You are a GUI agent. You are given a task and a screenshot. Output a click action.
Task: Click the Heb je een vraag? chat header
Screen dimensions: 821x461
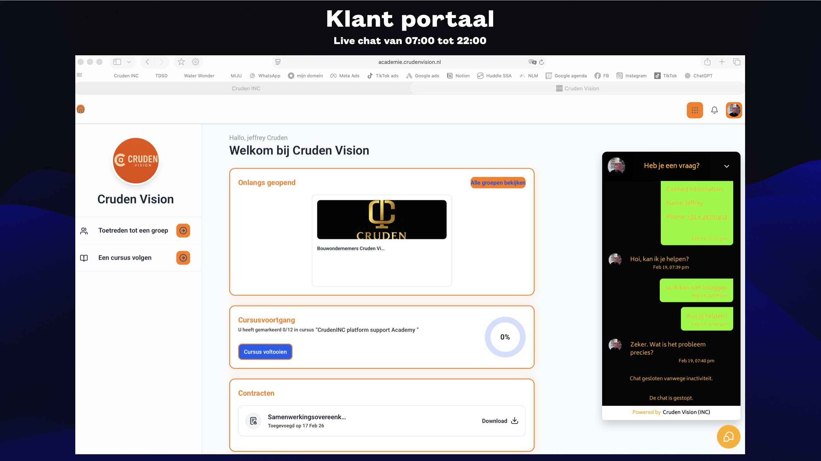pos(671,166)
